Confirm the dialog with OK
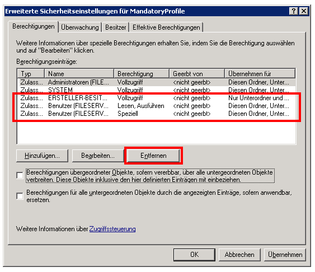Screen dimensions: 315x272 (194, 255)
